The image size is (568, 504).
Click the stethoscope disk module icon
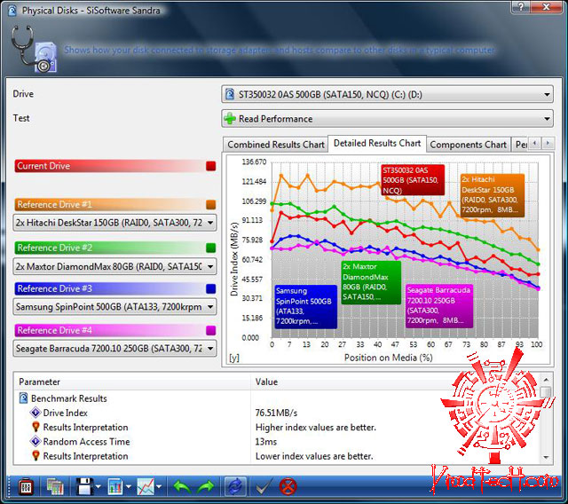34,49
